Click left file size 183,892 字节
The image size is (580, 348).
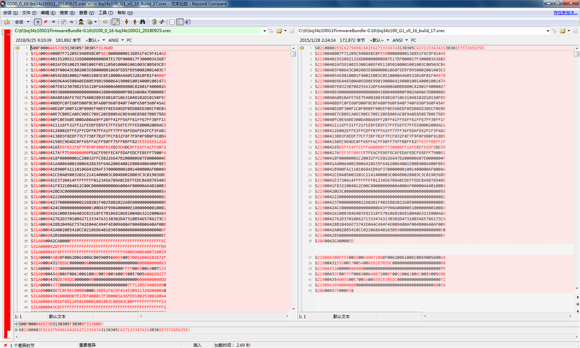pyautogui.click(x=68, y=40)
